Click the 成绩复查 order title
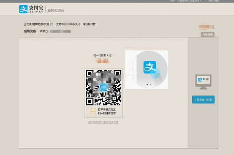 (30, 31)
